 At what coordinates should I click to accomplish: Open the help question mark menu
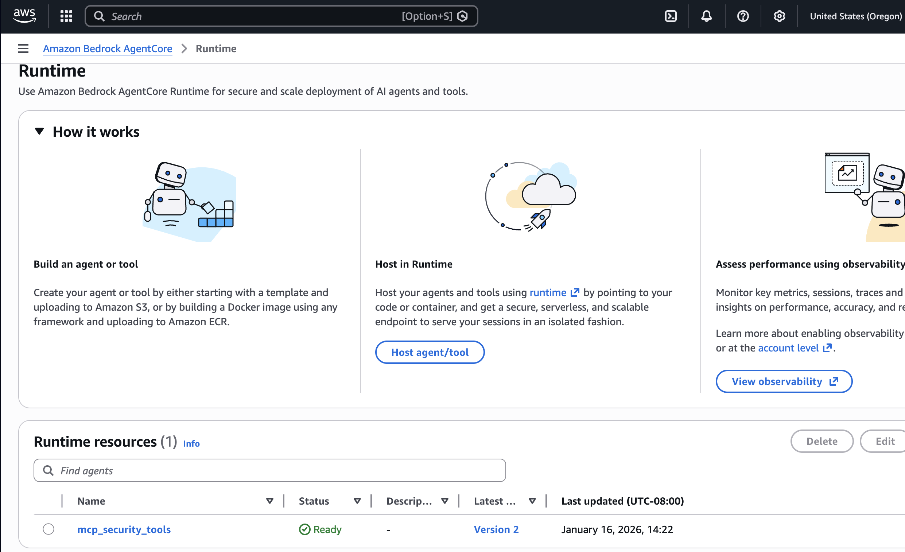click(x=743, y=16)
